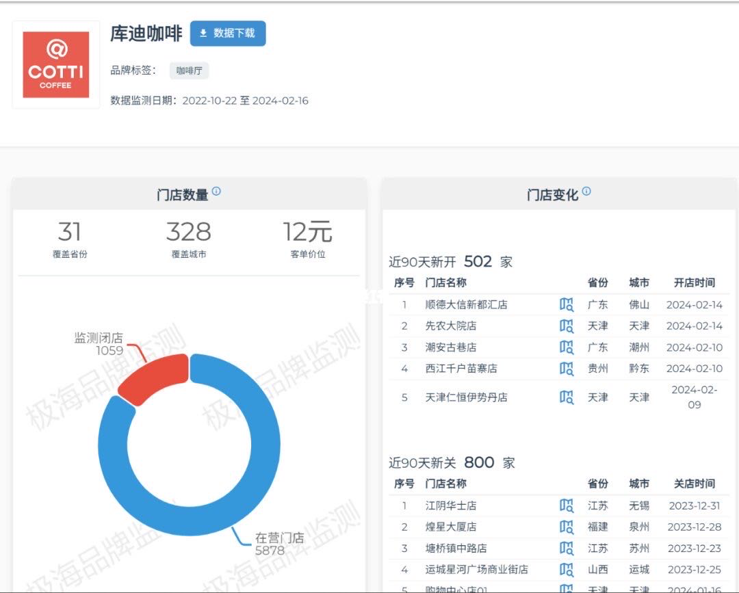Click info icon next to 门店变化

[586, 192]
